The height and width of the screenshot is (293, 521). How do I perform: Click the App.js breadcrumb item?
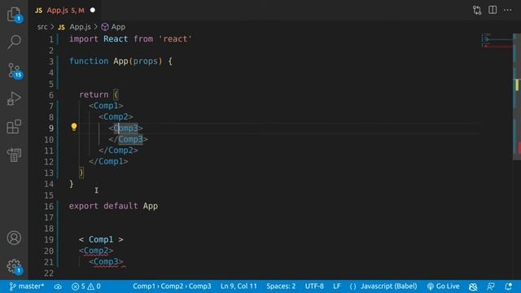74,27
